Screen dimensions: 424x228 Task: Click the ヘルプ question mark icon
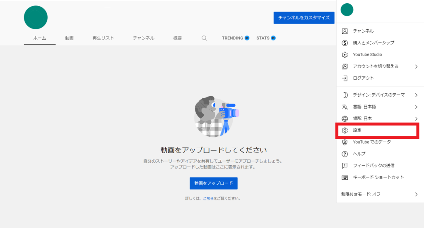pos(344,154)
